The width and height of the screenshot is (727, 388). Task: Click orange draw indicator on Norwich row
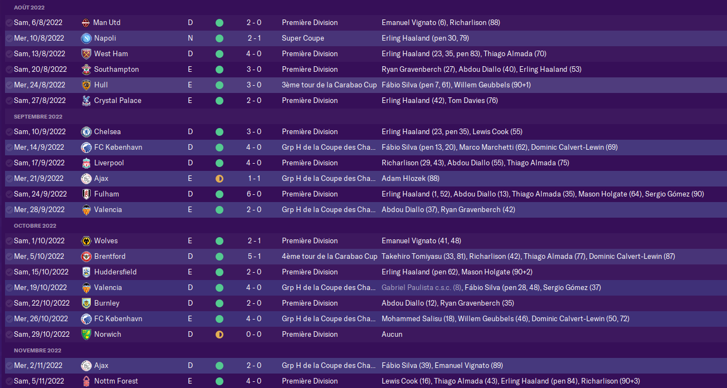219,335
